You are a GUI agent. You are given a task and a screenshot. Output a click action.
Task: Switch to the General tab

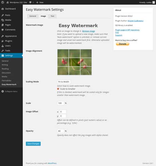pos(33,16)
